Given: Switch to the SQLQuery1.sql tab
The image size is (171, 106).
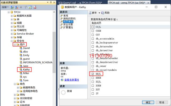Looking at the screenshot, I should coord(80,3).
